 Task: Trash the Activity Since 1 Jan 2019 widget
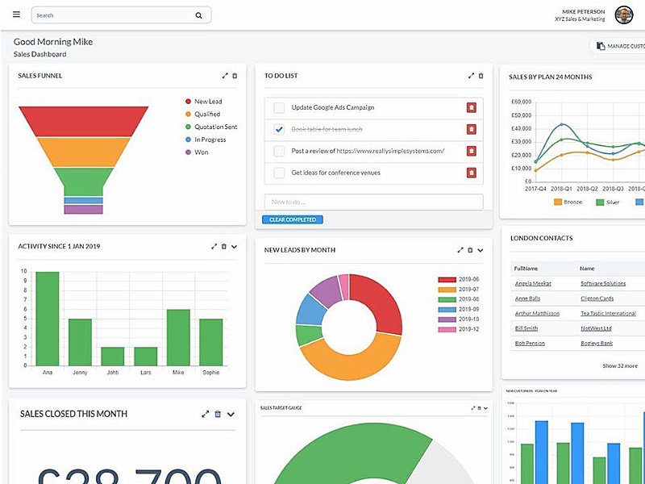coord(224,247)
